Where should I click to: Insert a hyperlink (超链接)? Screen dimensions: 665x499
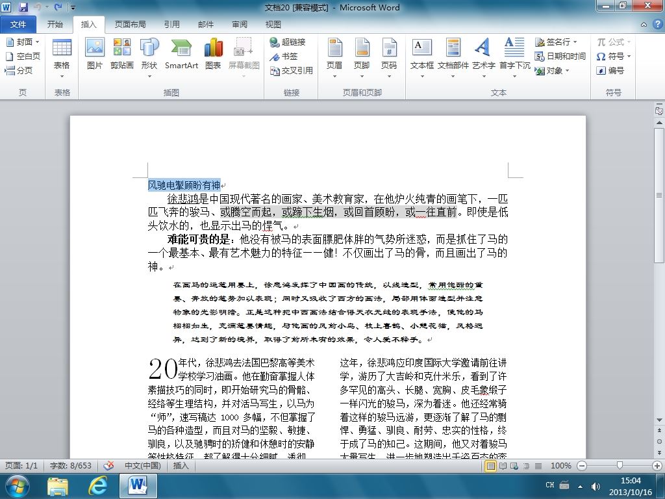pos(288,42)
